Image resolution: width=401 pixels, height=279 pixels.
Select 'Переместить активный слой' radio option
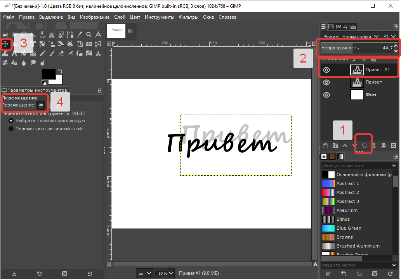pos(11,129)
